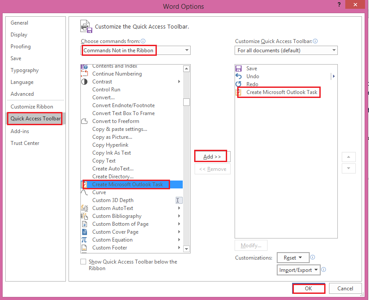Open the For all documents dropdown
The width and height of the screenshot is (369, 300).
coord(286,51)
